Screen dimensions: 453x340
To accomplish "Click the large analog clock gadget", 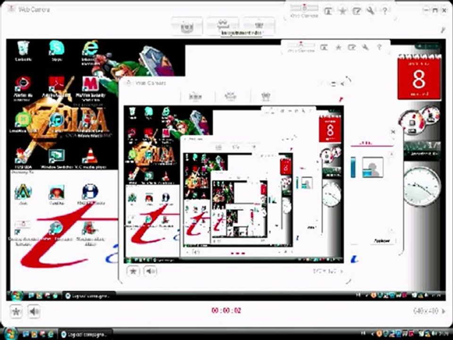I will [x=421, y=187].
